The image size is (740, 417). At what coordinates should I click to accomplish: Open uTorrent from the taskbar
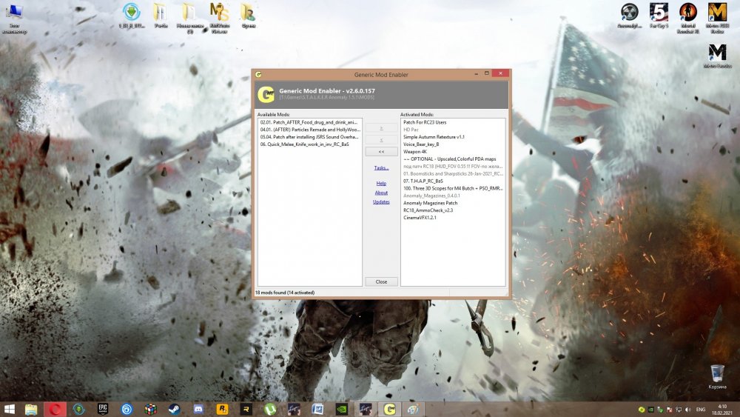pyautogui.click(x=270, y=409)
